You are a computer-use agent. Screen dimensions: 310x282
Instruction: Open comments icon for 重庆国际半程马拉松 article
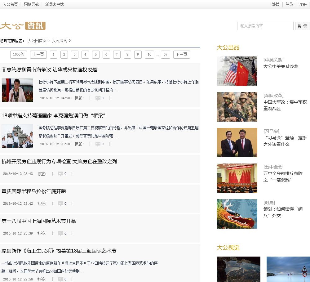(61, 204)
